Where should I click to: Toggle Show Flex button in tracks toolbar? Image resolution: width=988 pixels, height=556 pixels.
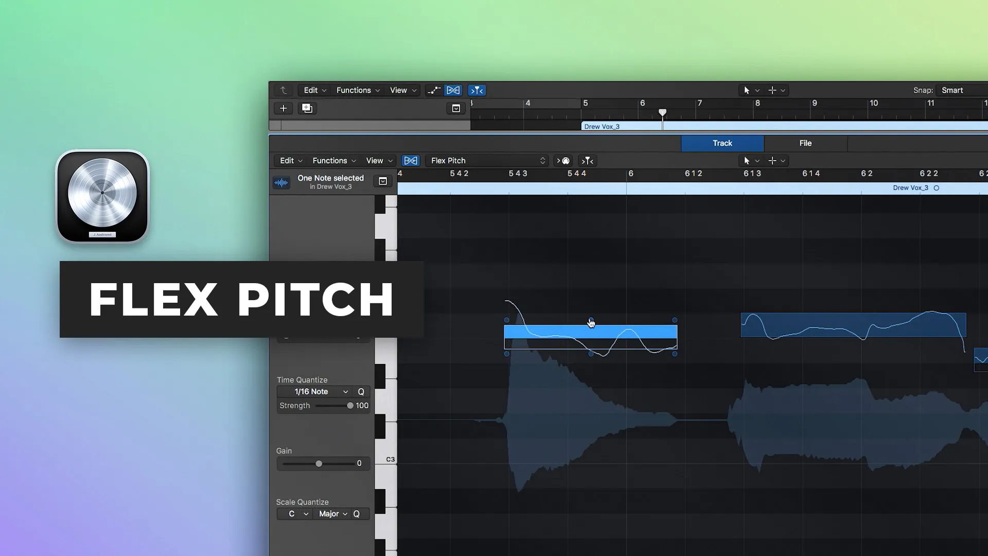click(453, 90)
